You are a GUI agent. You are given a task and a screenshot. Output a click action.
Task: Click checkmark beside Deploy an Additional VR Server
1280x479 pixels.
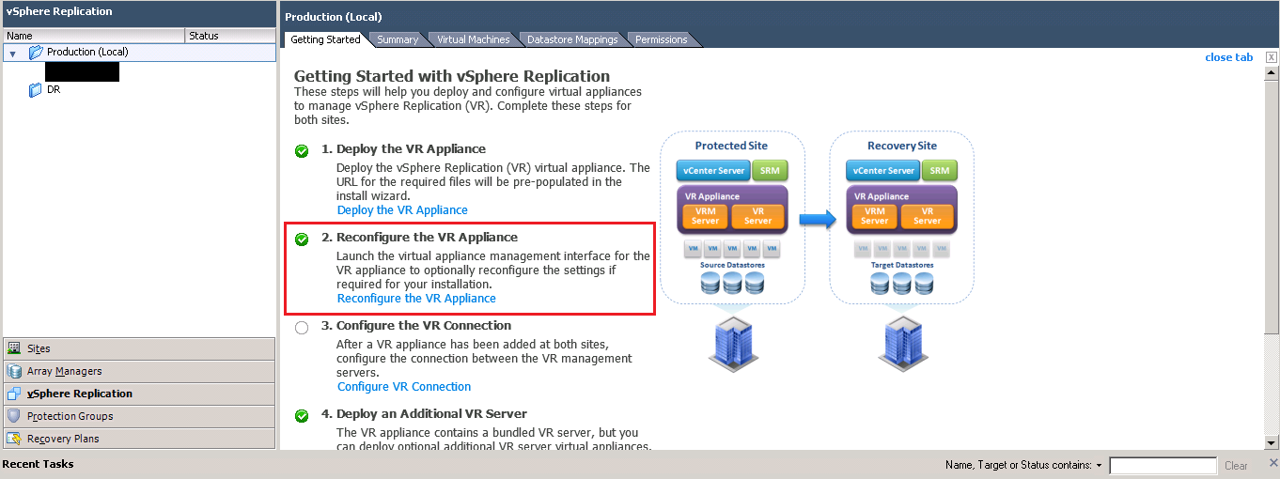point(302,415)
